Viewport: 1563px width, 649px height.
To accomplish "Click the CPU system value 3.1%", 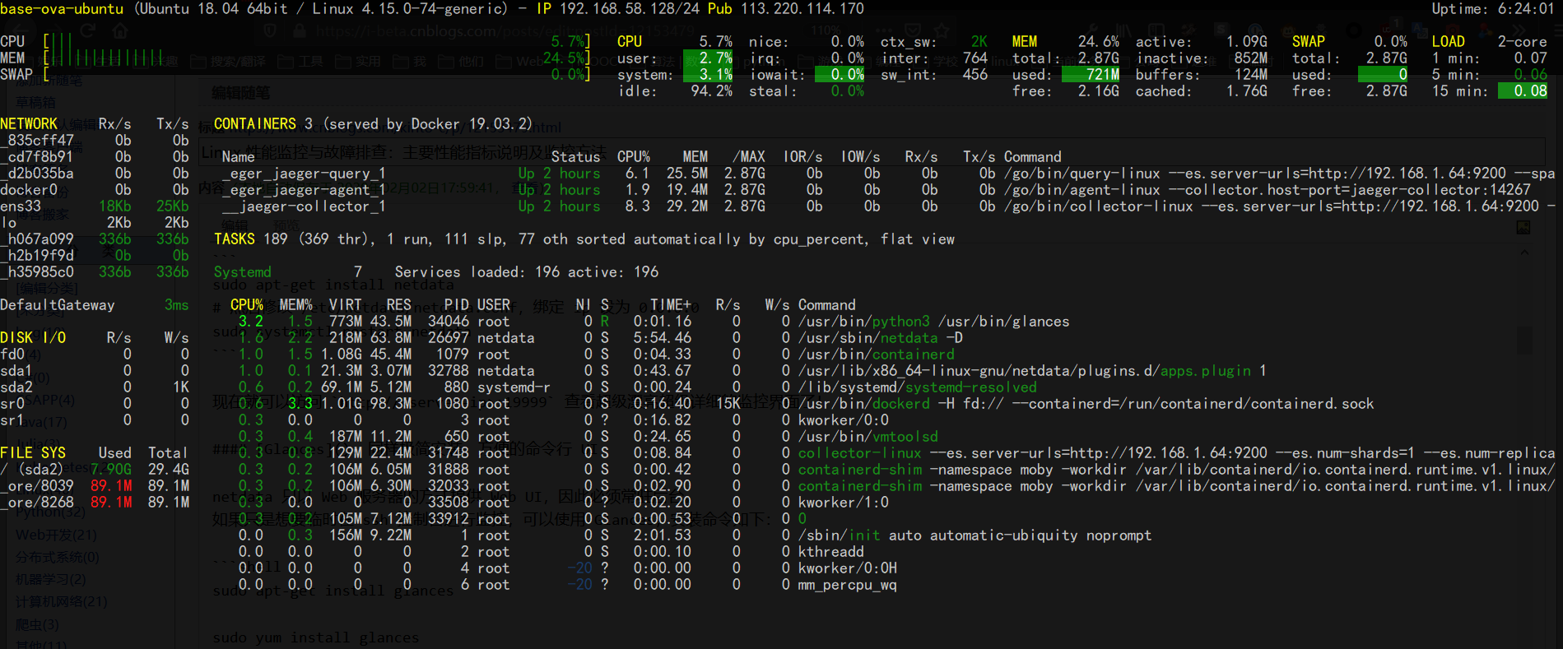I will click(715, 75).
